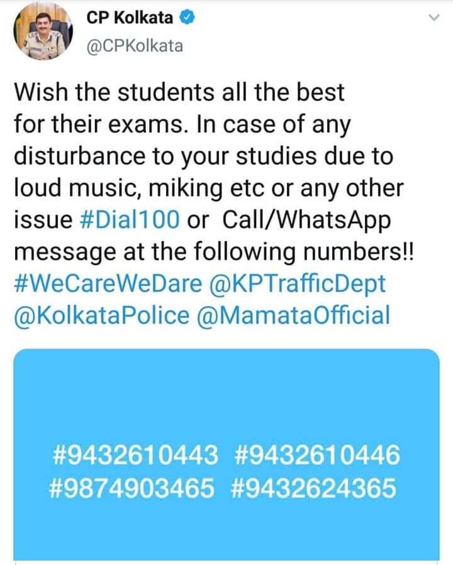
Task: Open the @CPKolkata handle link
Action: (135, 46)
